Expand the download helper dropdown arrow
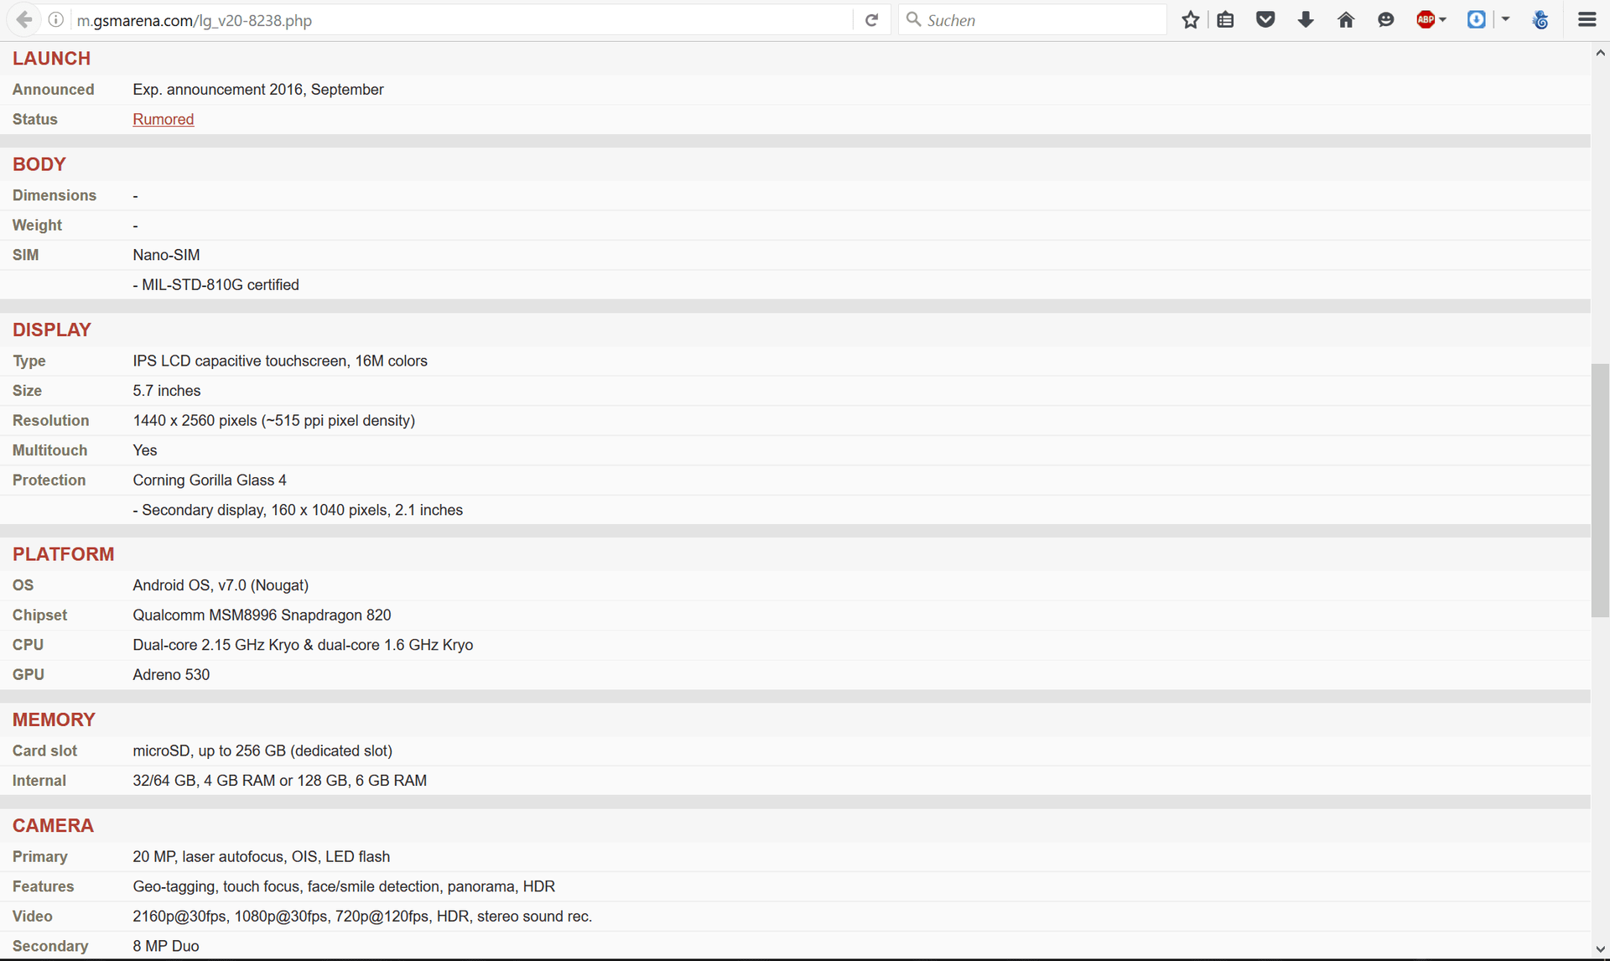The width and height of the screenshot is (1610, 961). pyautogui.click(x=1505, y=19)
